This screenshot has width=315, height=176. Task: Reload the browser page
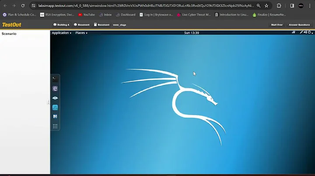pyautogui.click(x=23, y=6)
